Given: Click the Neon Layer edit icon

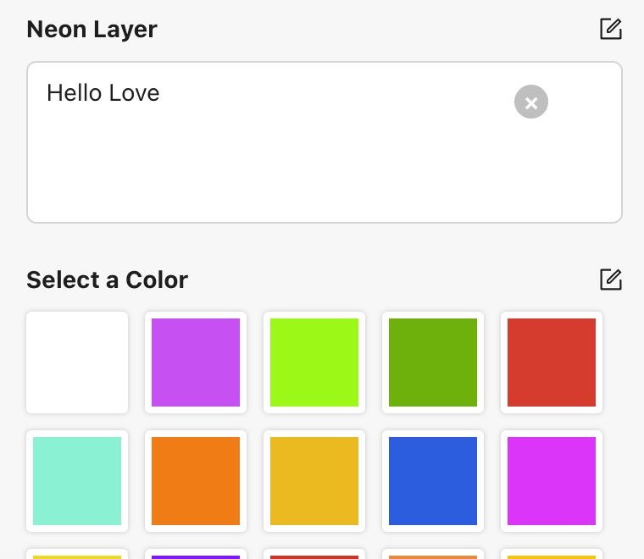Looking at the screenshot, I should coord(611,29).
